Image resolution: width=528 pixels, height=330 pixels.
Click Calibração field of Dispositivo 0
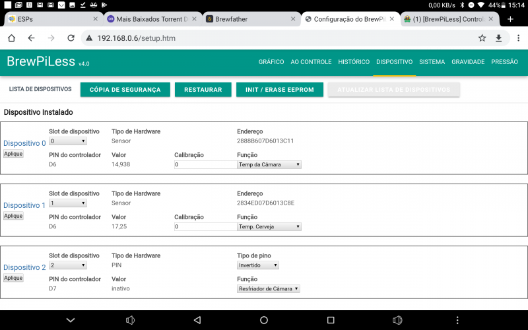(x=206, y=164)
